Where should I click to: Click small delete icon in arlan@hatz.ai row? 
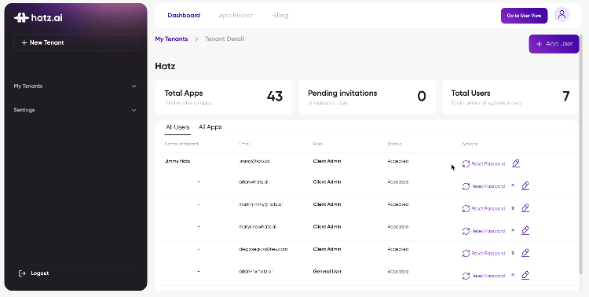coord(513,185)
